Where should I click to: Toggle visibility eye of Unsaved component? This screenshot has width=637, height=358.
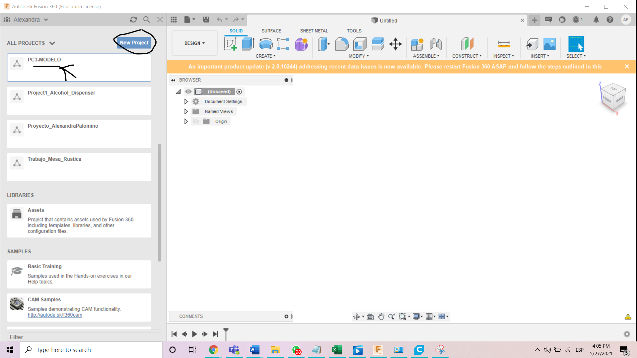tap(188, 91)
